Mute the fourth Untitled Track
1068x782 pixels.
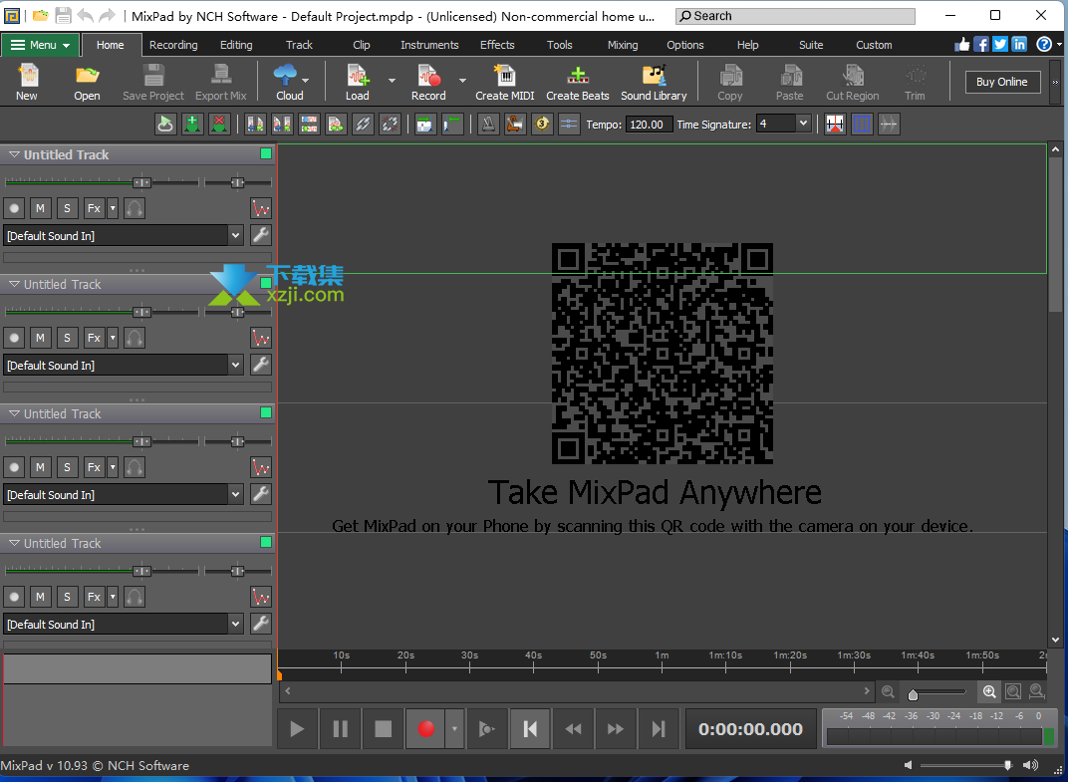[40, 596]
